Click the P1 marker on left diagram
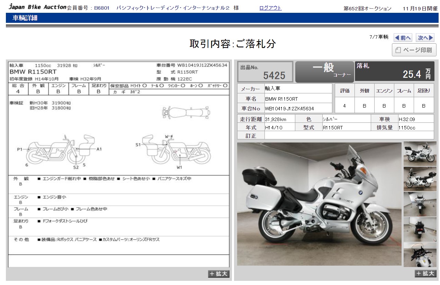This screenshot has width=440, height=285. coord(20,149)
